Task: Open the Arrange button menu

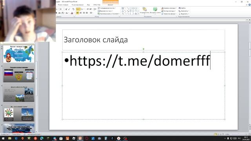Action: click(x=145, y=11)
